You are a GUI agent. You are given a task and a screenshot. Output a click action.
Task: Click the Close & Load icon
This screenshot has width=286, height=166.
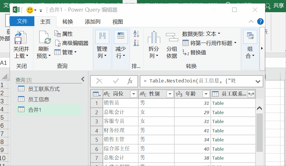(21, 38)
